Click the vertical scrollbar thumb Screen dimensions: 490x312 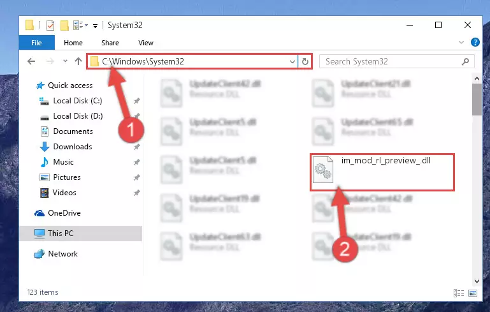coord(477,100)
